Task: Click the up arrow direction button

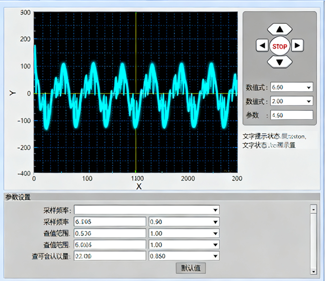Action: point(280,29)
